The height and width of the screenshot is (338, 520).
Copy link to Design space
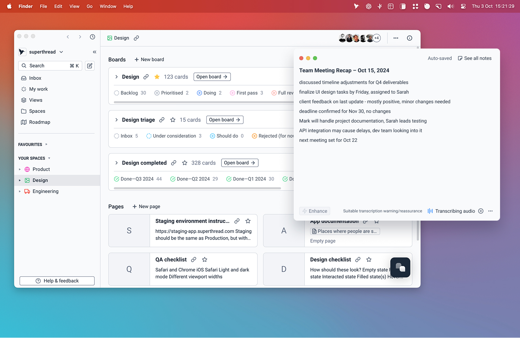point(137,38)
